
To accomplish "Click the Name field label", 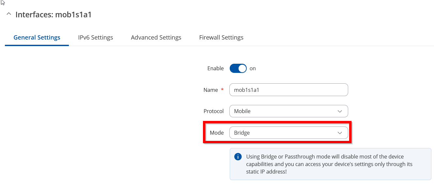I will 210,90.
